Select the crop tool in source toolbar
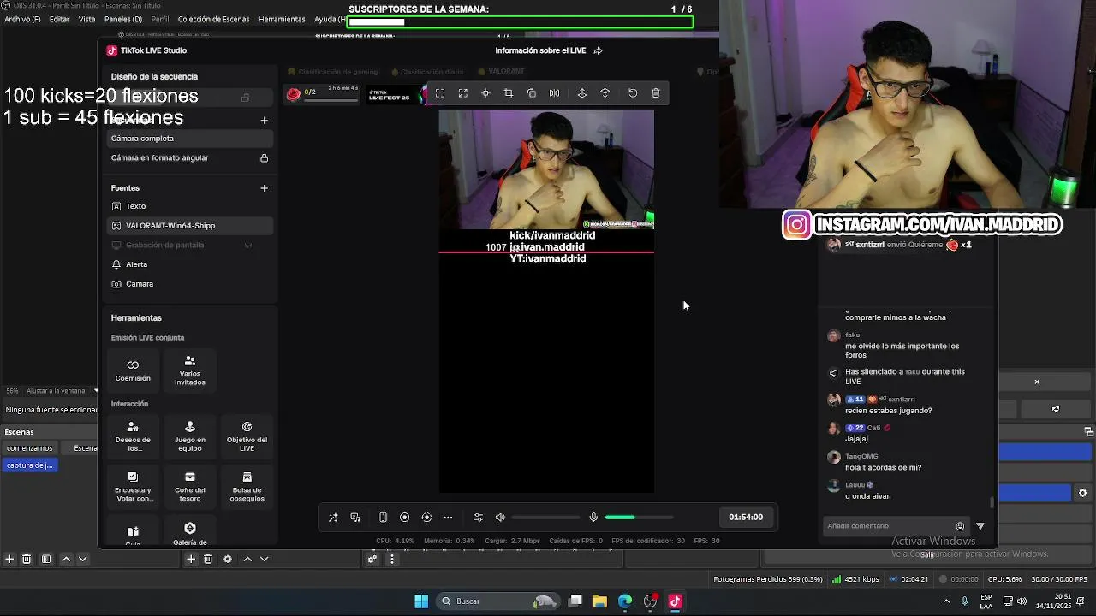 (x=509, y=93)
